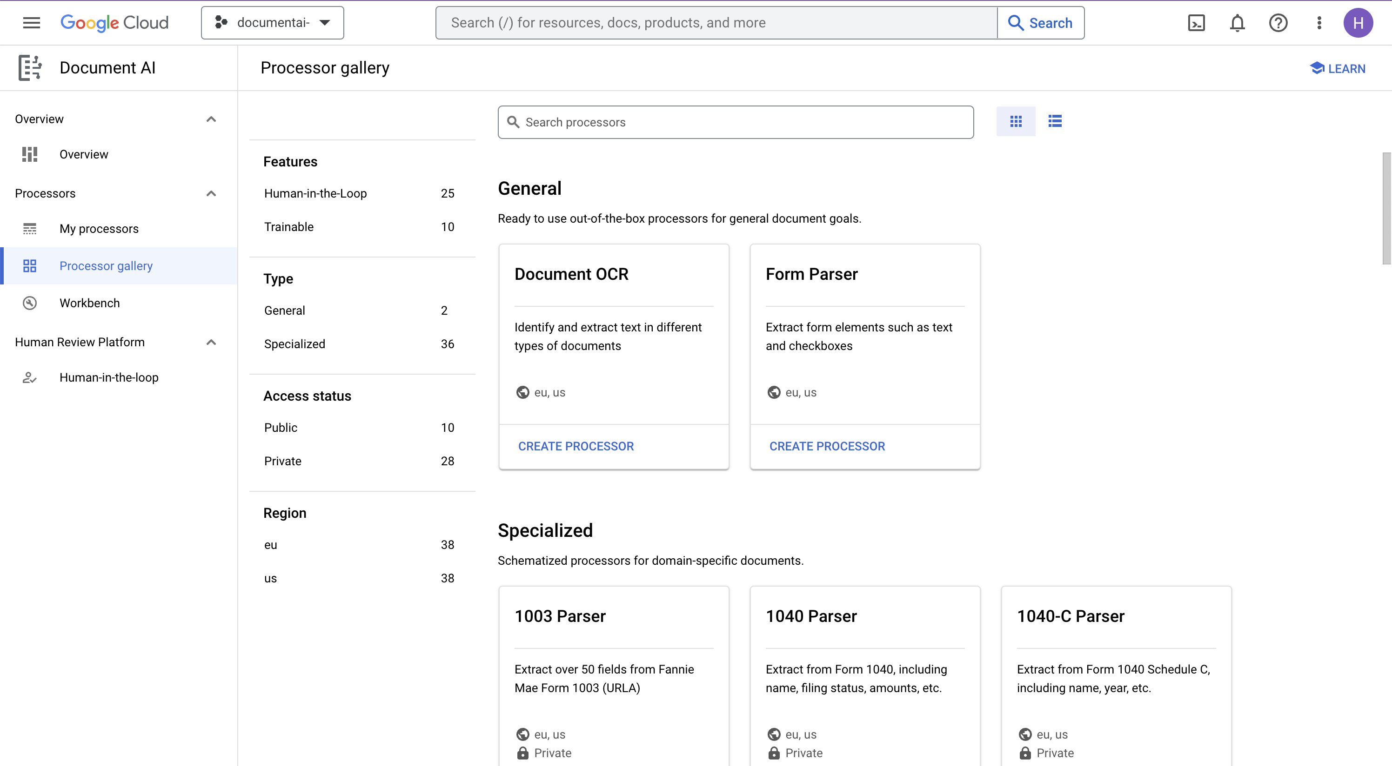This screenshot has width=1392, height=766.
Task: Open the Processor gallery tab
Action: coord(106,265)
